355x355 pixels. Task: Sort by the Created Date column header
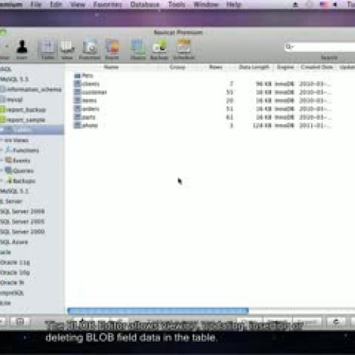coord(317,67)
